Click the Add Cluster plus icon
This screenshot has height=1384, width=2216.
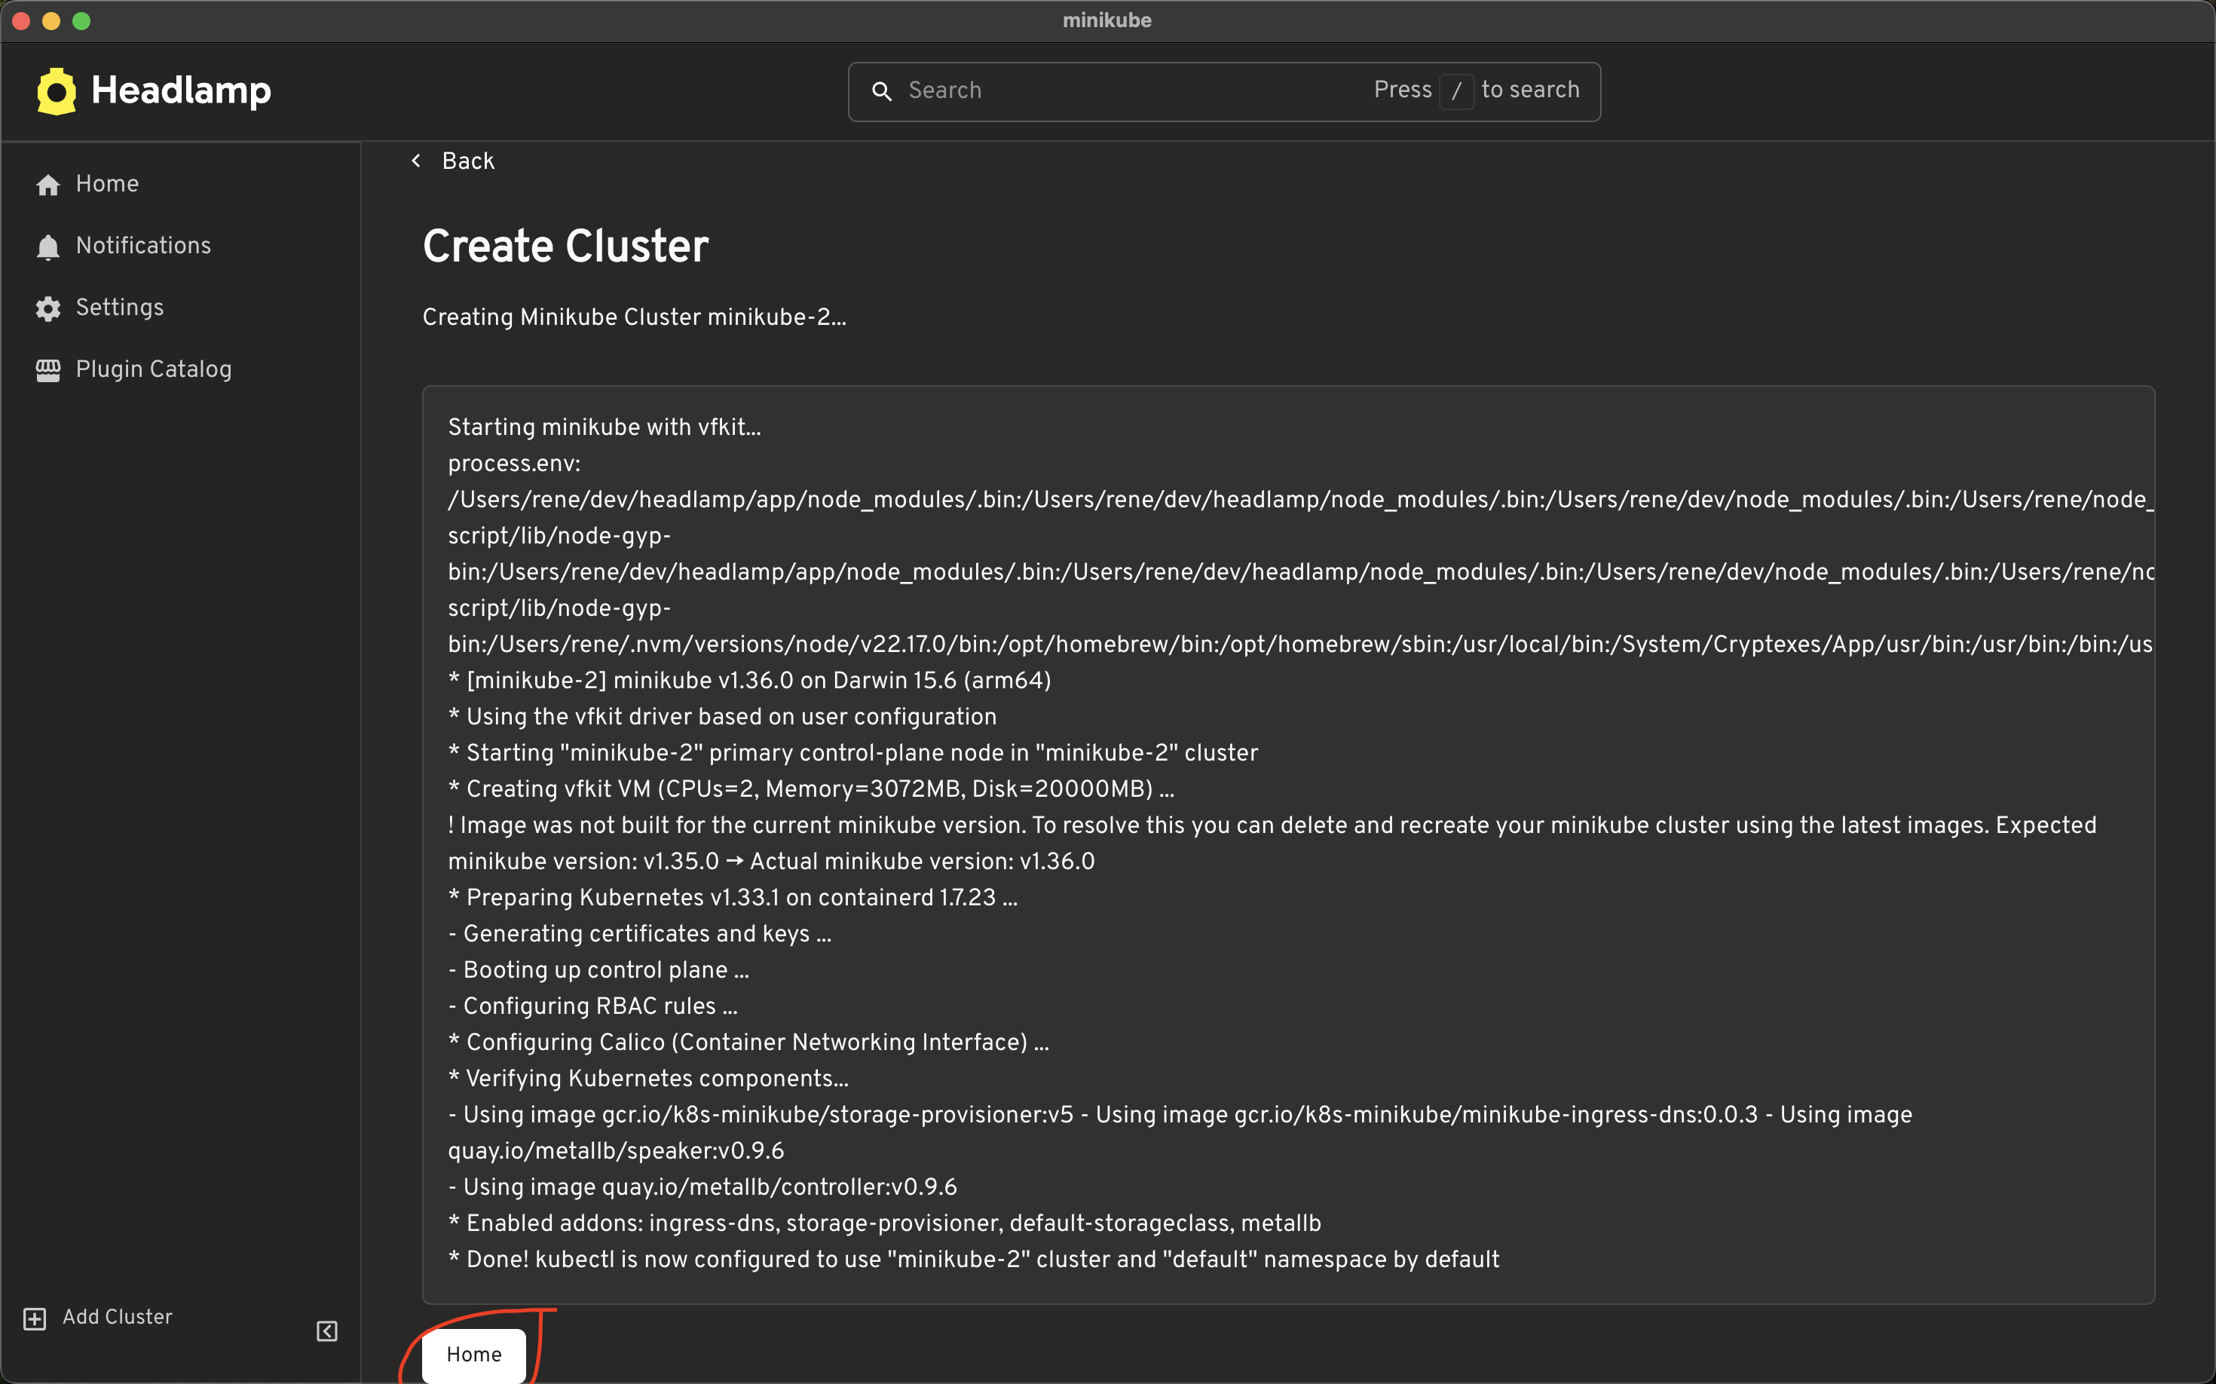coord(35,1318)
